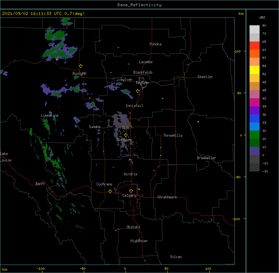Click the dBZ legend heading
The width and height of the screenshot is (279, 273).
[x=262, y=17]
